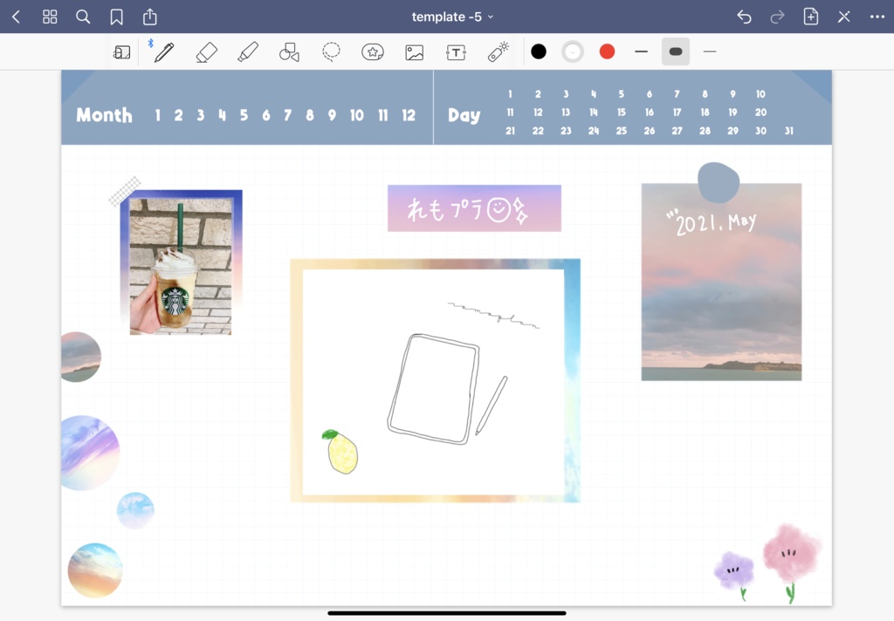Viewport: 894px width, 621px height.
Task: Open the share and export menu
Action: [150, 17]
